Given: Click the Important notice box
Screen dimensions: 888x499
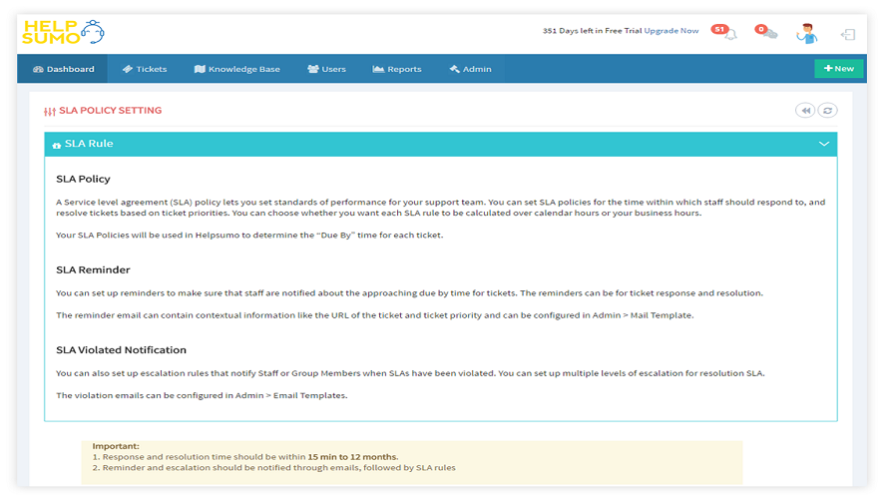Looking at the screenshot, I should click(412, 462).
